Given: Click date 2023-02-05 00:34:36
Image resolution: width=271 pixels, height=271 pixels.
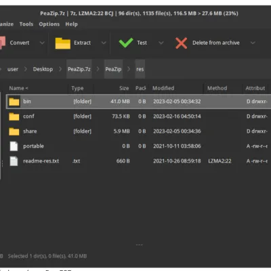Looking at the screenshot, I should pyautogui.click(x=177, y=131).
